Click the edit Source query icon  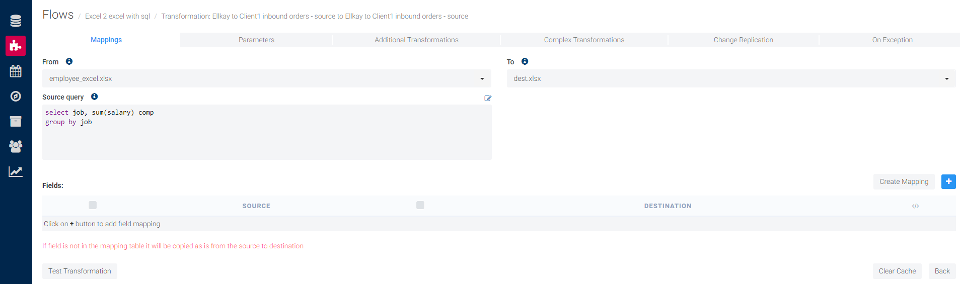(x=487, y=99)
